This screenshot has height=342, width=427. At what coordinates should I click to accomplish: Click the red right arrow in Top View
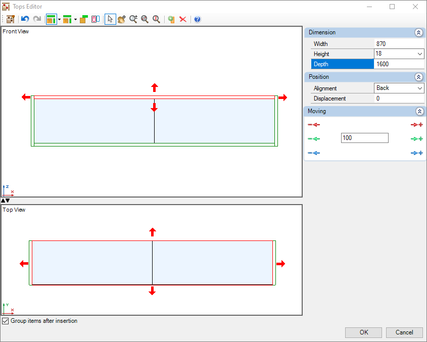point(281,264)
